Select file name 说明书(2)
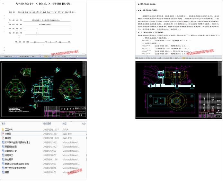 tap(9, 155)
